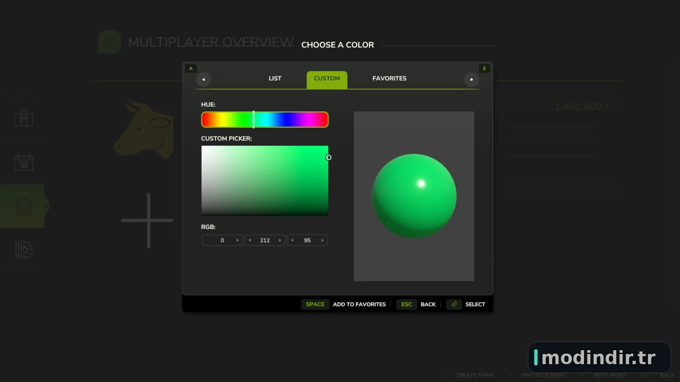
Task: Click the red value field showing 0
Action: click(222, 240)
